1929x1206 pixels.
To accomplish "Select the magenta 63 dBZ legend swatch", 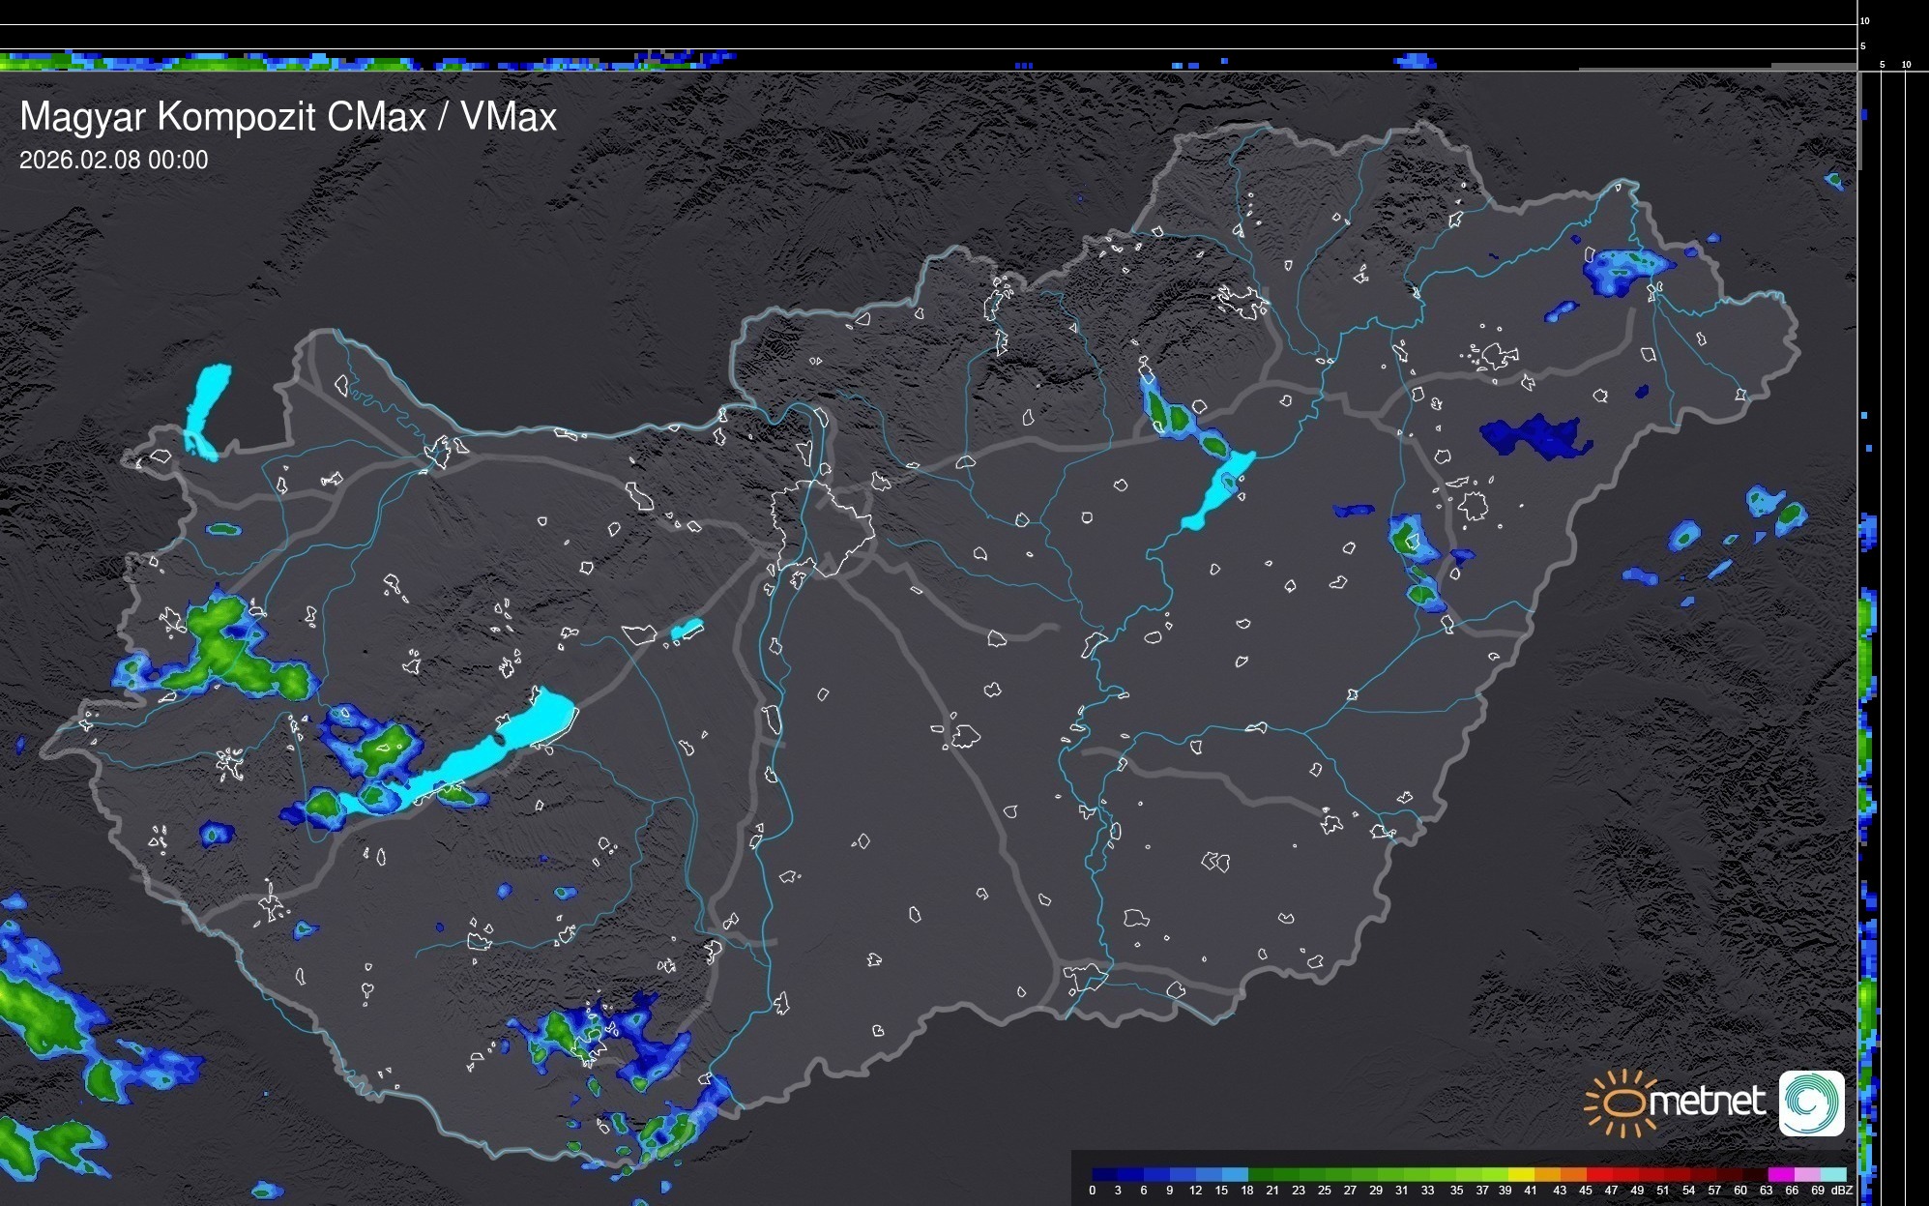I will point(1780,1174).
